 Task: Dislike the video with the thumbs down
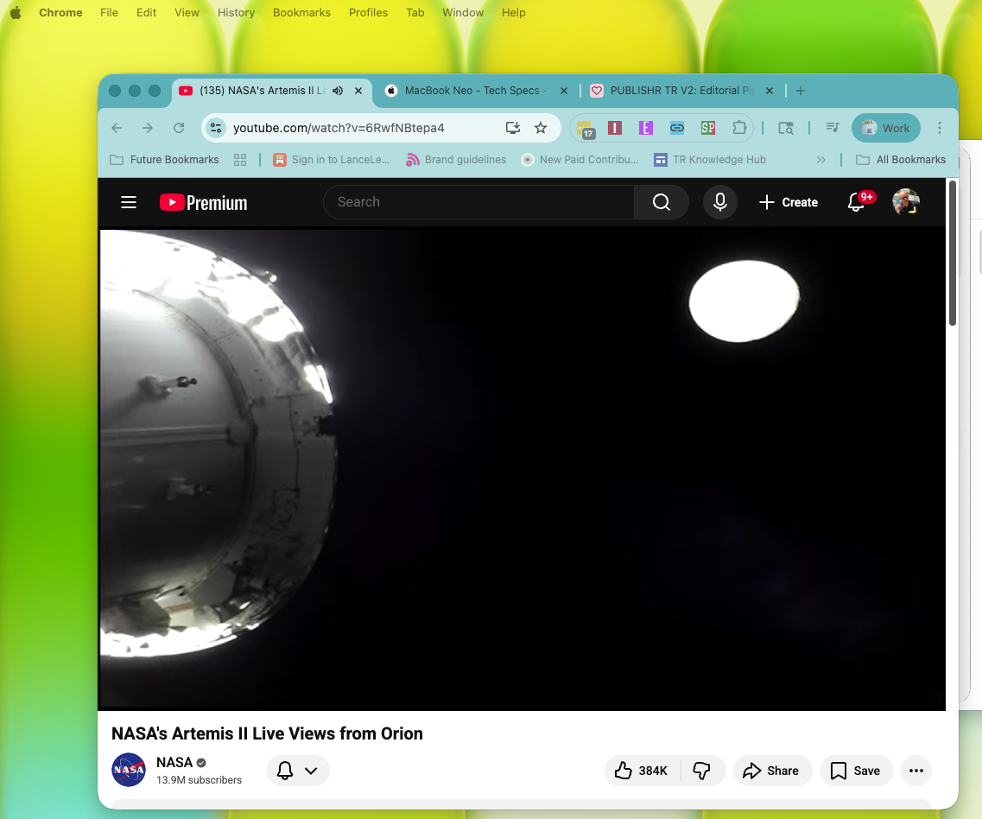click(701, 771)
